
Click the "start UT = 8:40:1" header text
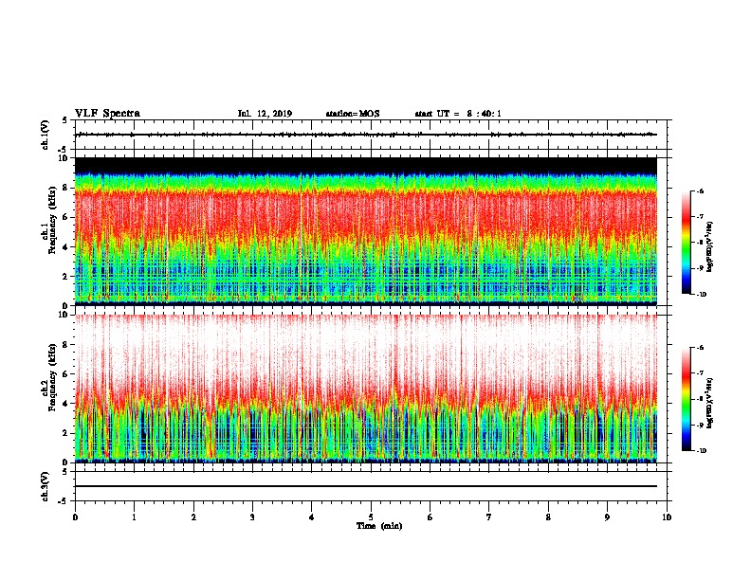coord(458,114)
